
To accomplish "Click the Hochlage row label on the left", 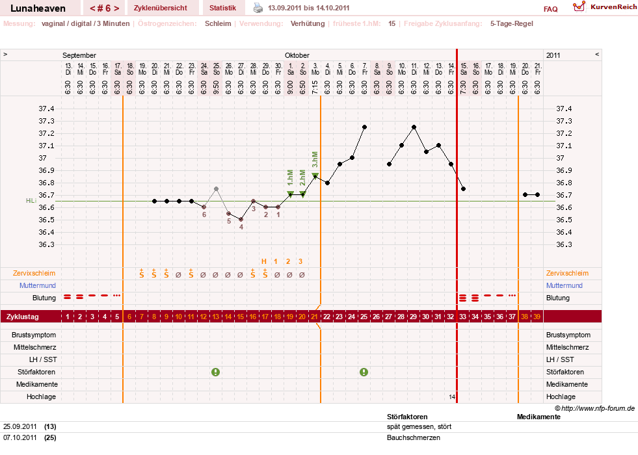I will click(41, 396).
